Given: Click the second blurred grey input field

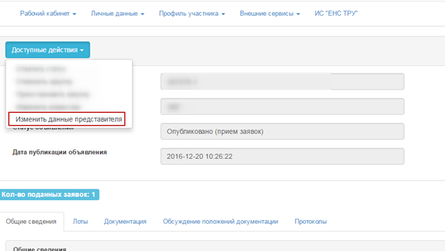Looking at the screenshot, I should click(x=282, y=107).
